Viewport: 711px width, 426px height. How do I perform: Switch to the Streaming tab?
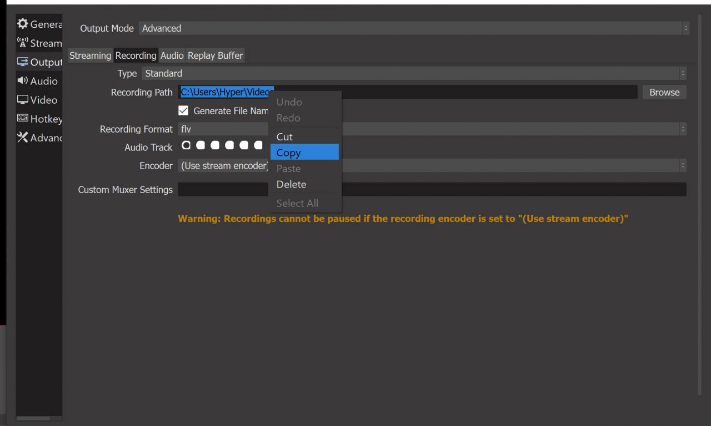pyautogui.click(x=90, y=55)
